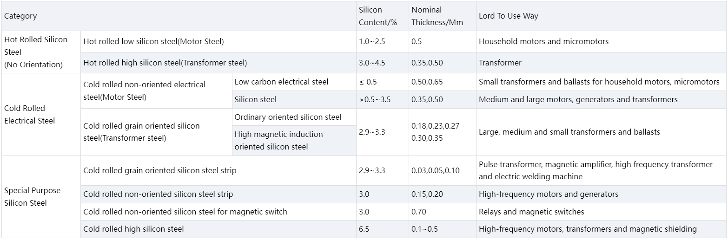Select the Low carbon electrical steel cell
This screenshot has width=728, height=240.
pos(281,82)
